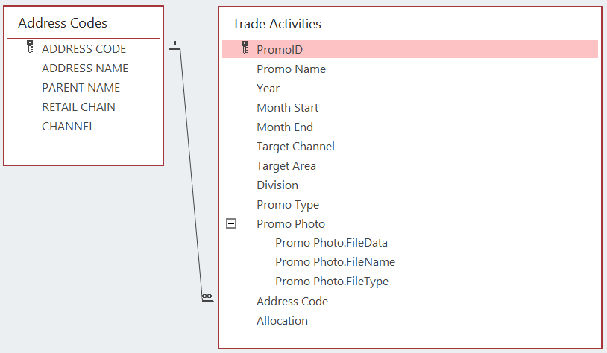Select the Promo Name field
The image size is (607, 353).
[x=291, y=69]
